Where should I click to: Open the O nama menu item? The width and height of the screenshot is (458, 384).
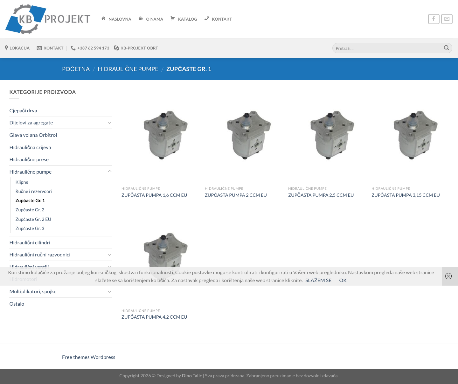151,19
